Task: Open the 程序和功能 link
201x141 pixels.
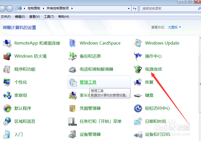Action: pos(25,69)
